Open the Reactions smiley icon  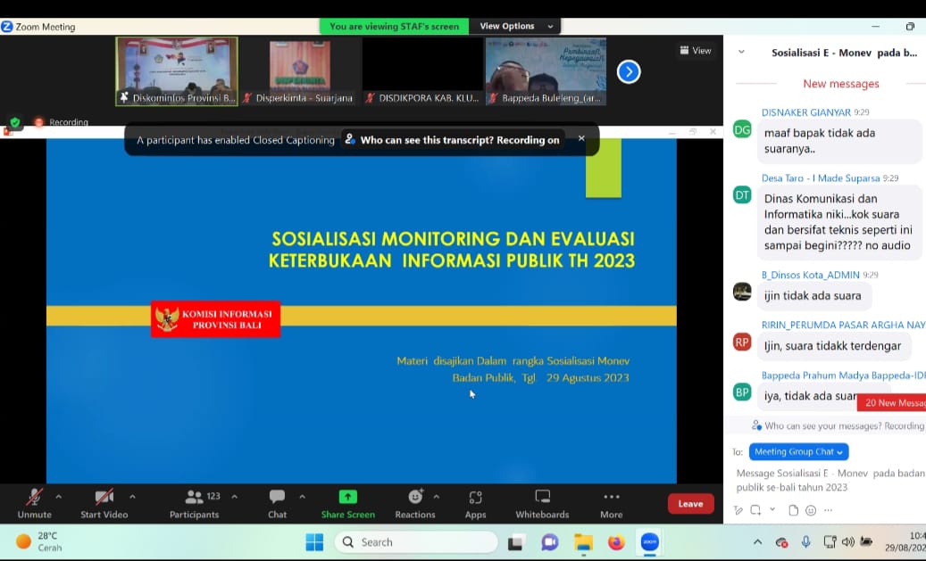pos(415,498)
